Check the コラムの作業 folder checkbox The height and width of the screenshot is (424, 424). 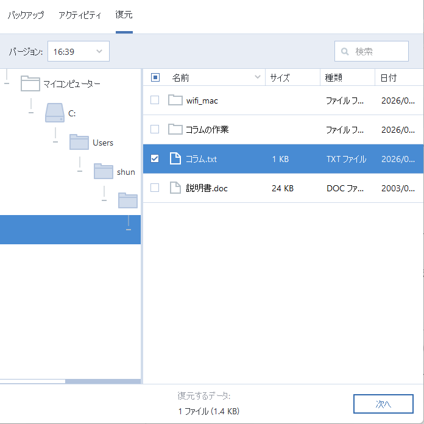coord(155,129)
